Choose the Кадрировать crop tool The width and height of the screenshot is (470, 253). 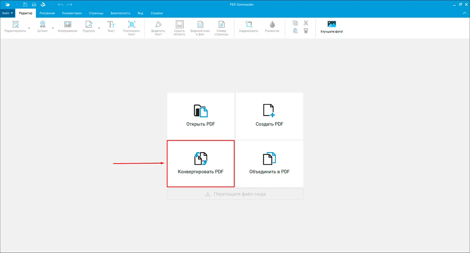(249, 27)
